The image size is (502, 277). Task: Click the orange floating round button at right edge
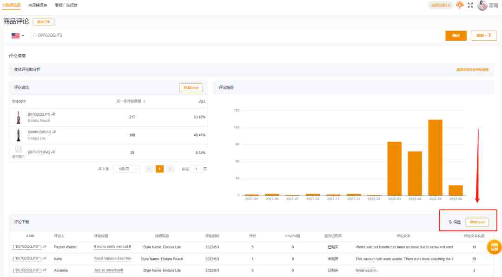point(494,247)
